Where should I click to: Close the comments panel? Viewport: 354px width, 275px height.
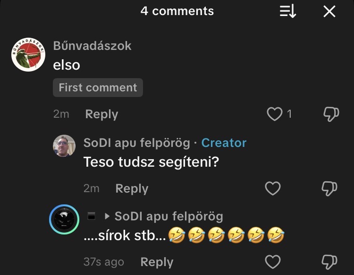tap(329, 11)
